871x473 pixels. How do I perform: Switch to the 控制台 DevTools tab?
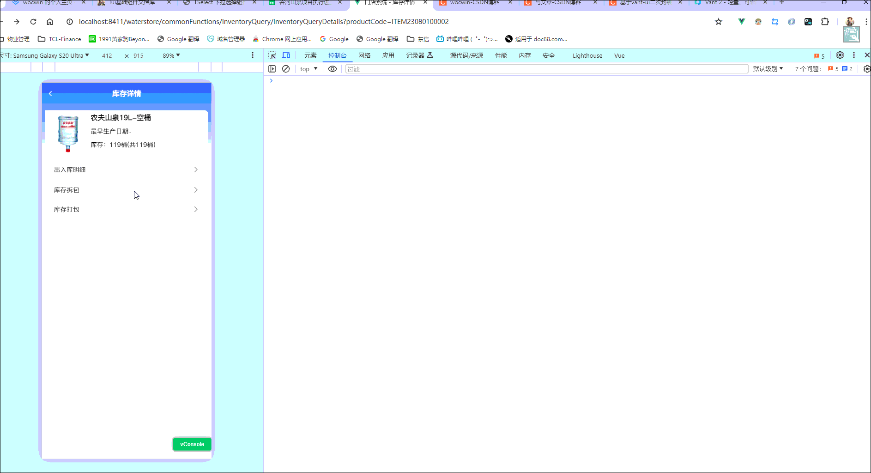[x=338, y=55]
